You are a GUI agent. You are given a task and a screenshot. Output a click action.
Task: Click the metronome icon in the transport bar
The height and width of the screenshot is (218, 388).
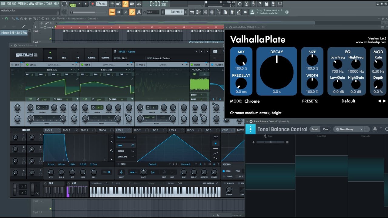(x=112, y=4)
